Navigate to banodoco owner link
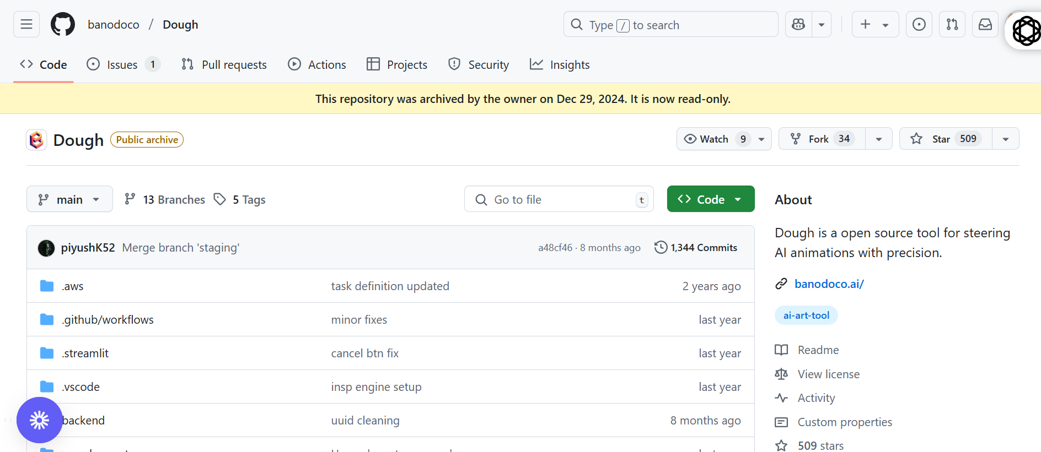 (114, 25)
